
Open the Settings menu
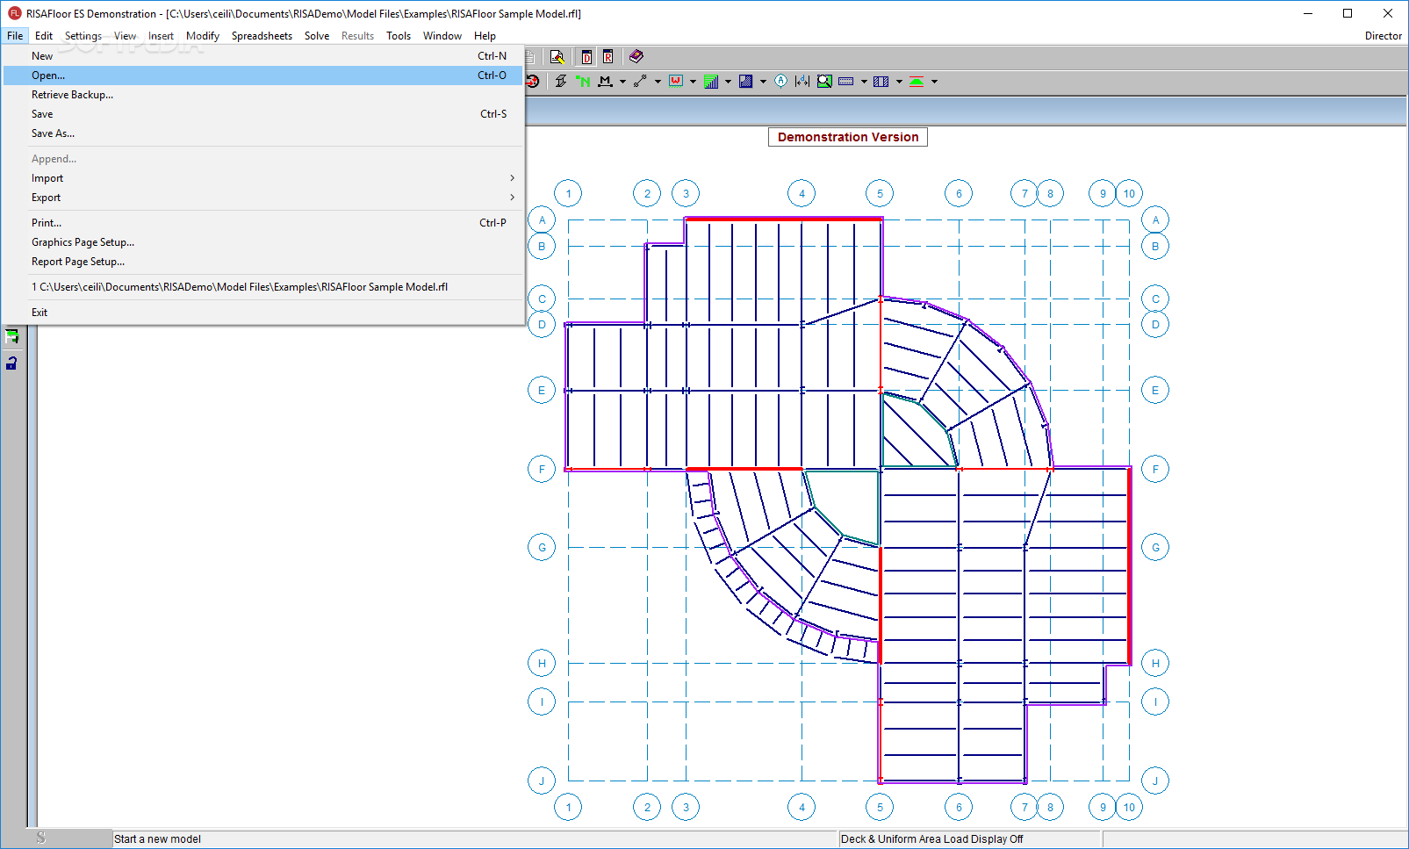[83, 36]
